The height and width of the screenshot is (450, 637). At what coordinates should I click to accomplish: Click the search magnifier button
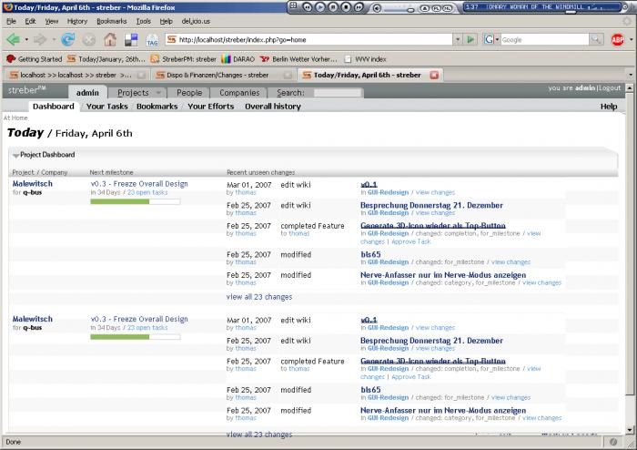pyautogui.click(x=596, y=39)
